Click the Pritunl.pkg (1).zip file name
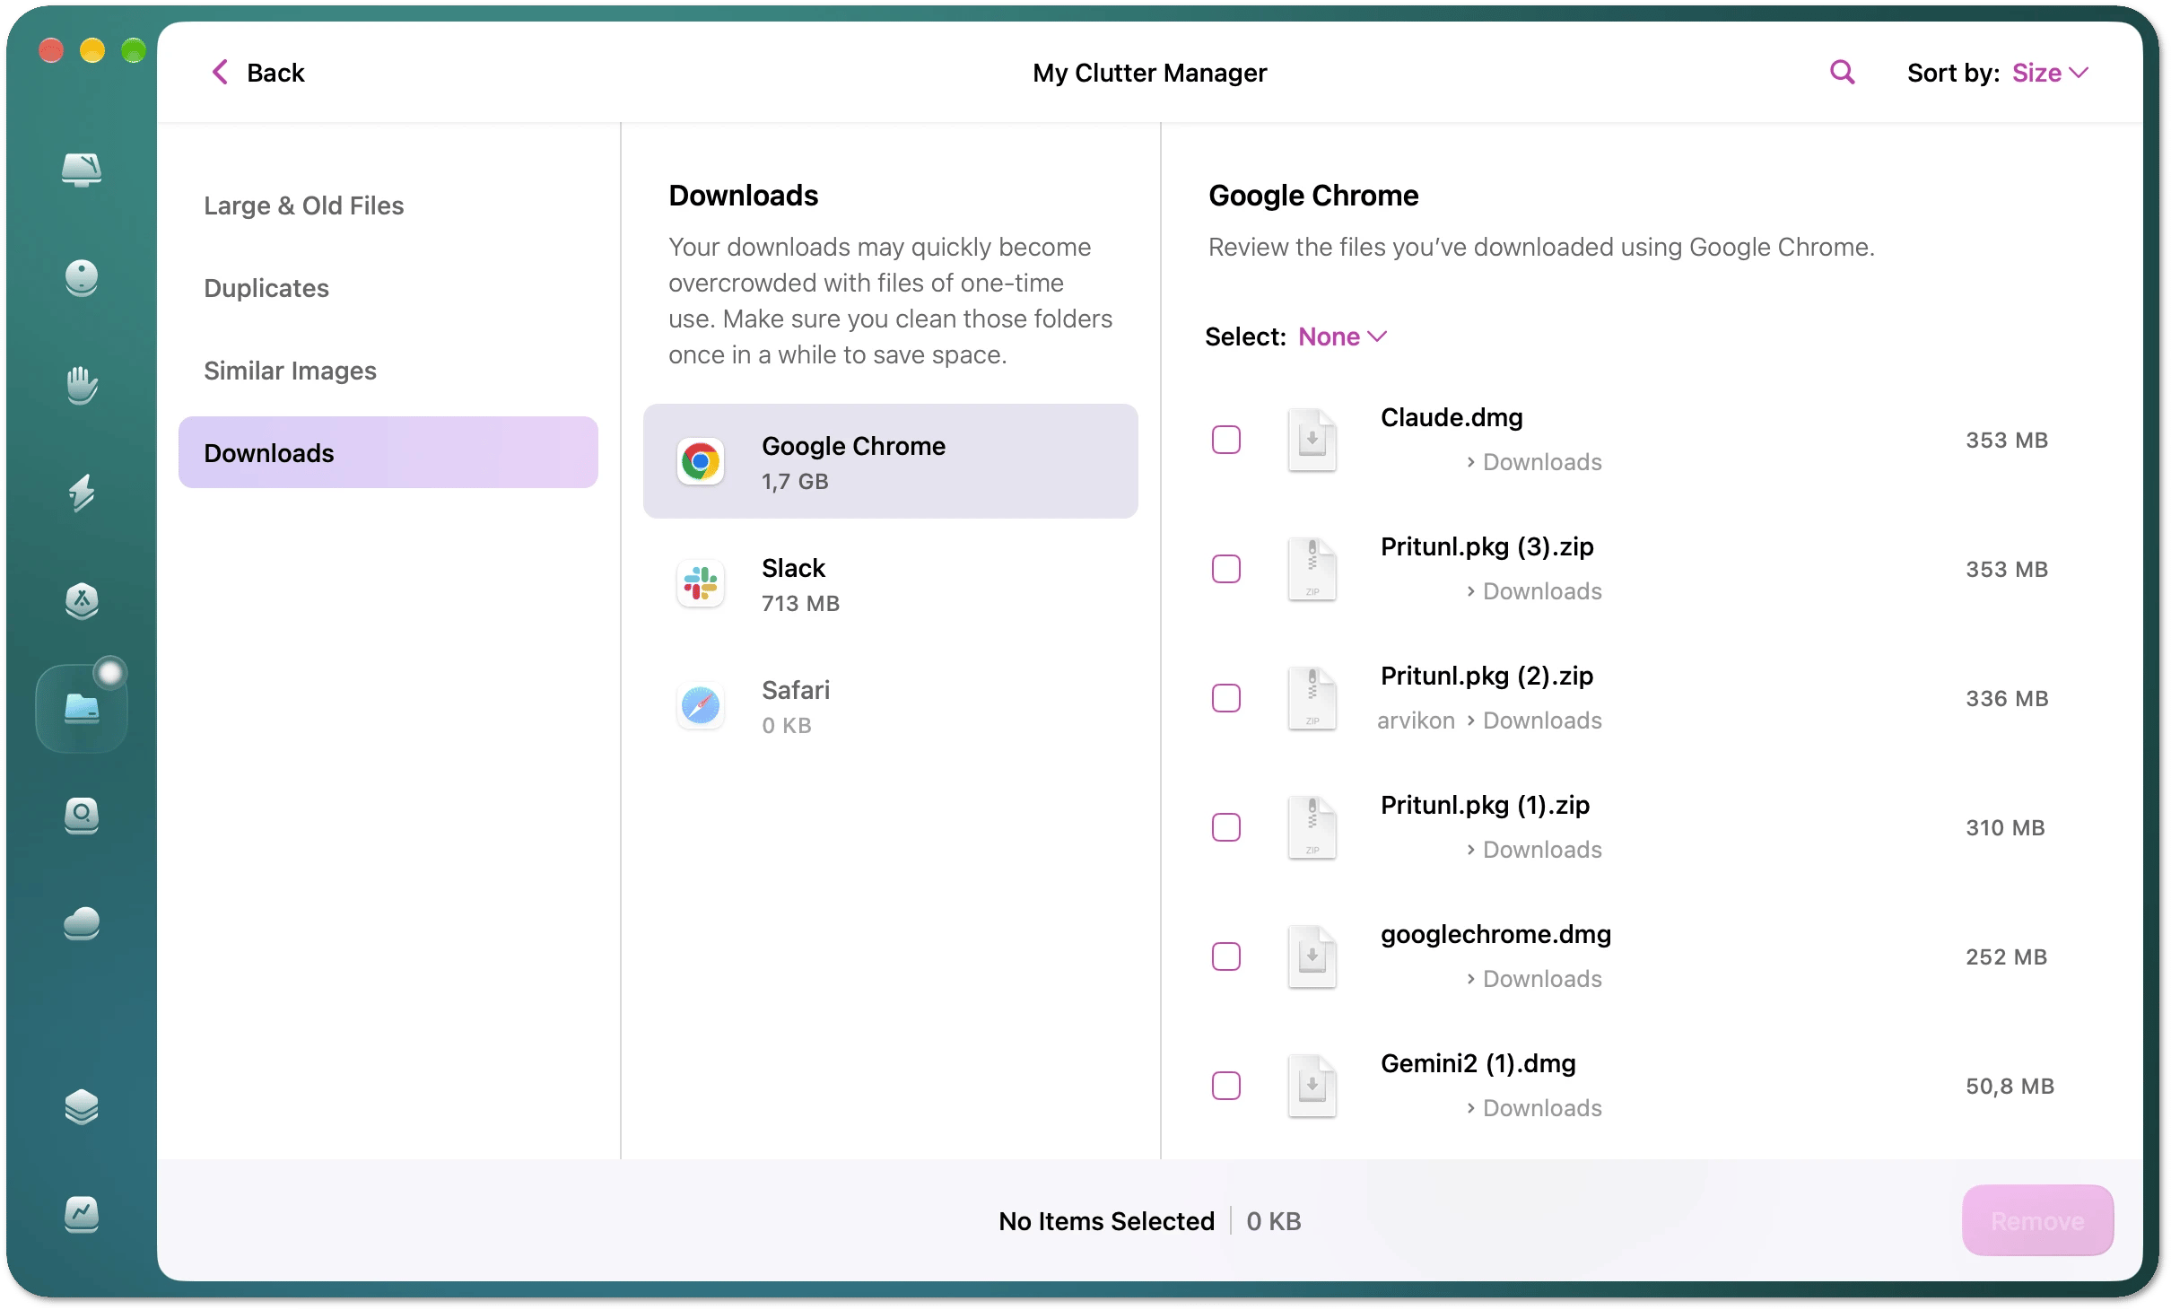 click(x=1485, y=805)
